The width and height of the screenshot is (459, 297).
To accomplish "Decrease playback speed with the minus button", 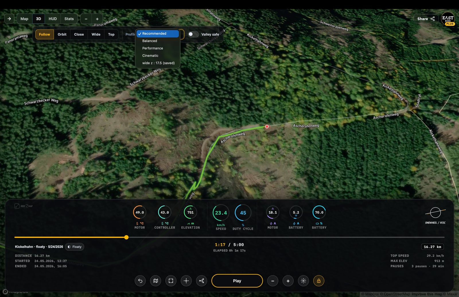I will pos(273,281).
